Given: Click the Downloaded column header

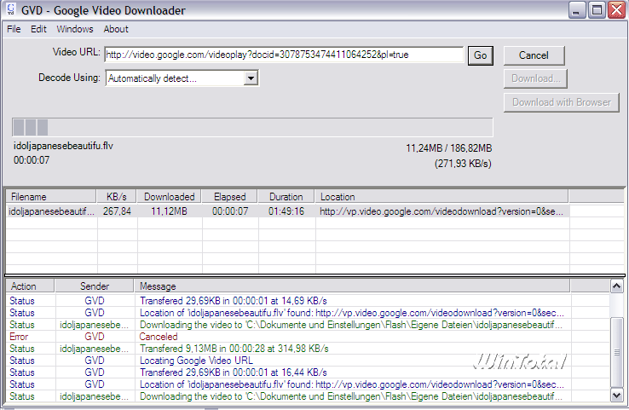Looking at the screenshot, I should 170,197.
